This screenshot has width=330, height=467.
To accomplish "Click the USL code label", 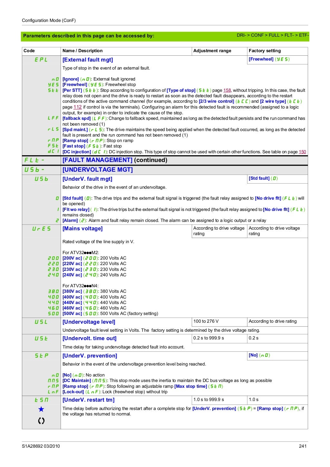I will pos(41,322).
